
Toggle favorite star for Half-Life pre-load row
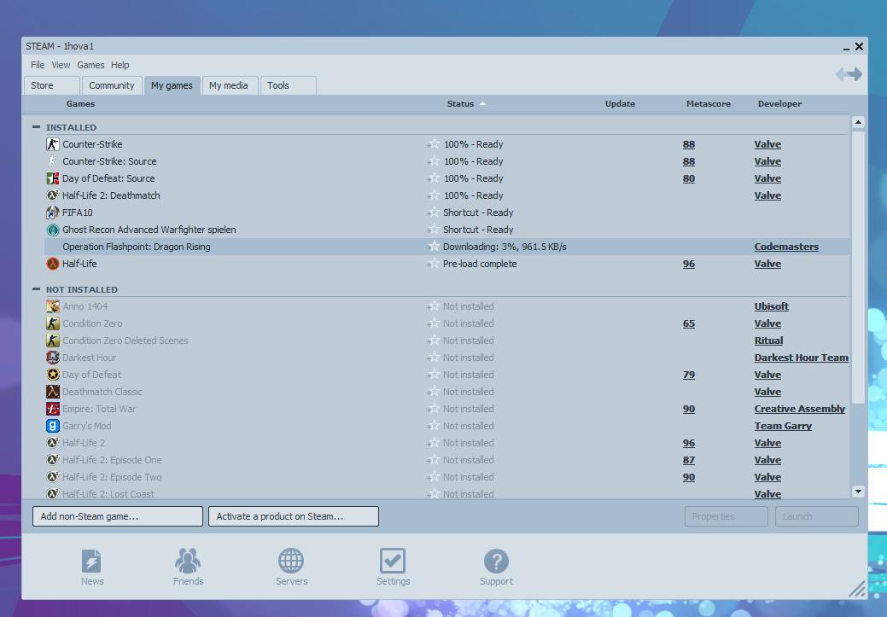point(433,264)
